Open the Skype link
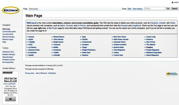Screen dimensions: 179x105 click(84, 47)
